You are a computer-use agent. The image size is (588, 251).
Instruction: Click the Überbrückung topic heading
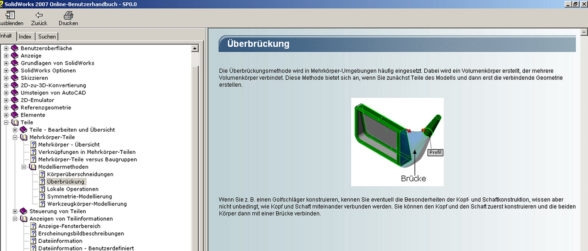[x=258, y=44]
